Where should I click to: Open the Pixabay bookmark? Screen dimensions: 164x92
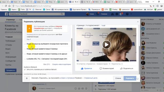pos(113,9)
